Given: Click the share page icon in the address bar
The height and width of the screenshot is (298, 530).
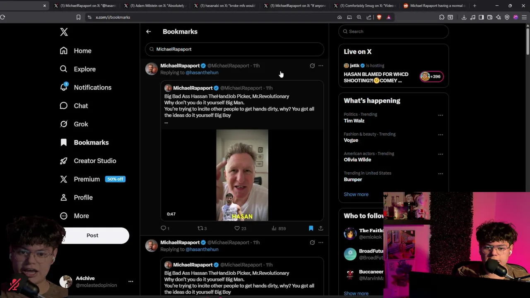Looking at the screenshot, I should (369, 17).
